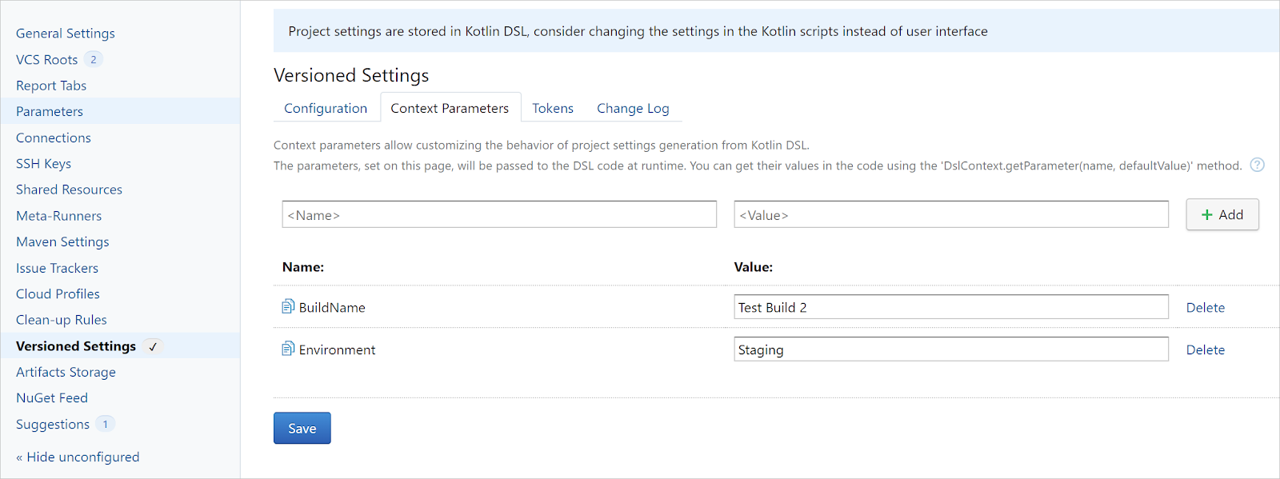
Task: Click the Suggestions count badge
Action: (105, 424)
